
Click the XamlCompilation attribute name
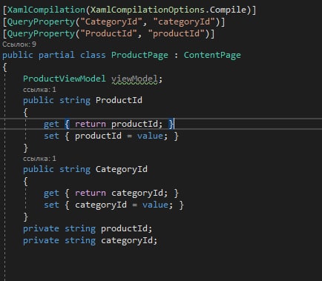(46, 10)
